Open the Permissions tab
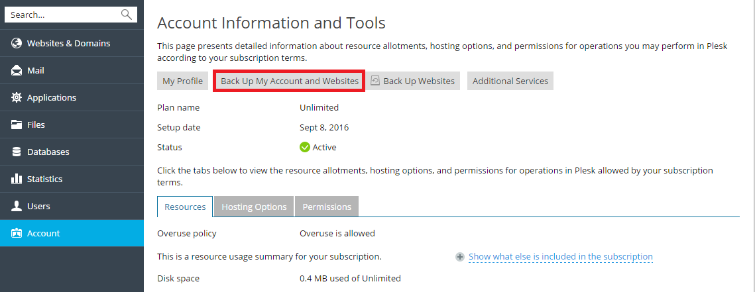The image size is (755, 292). click(x=327, y=207)
